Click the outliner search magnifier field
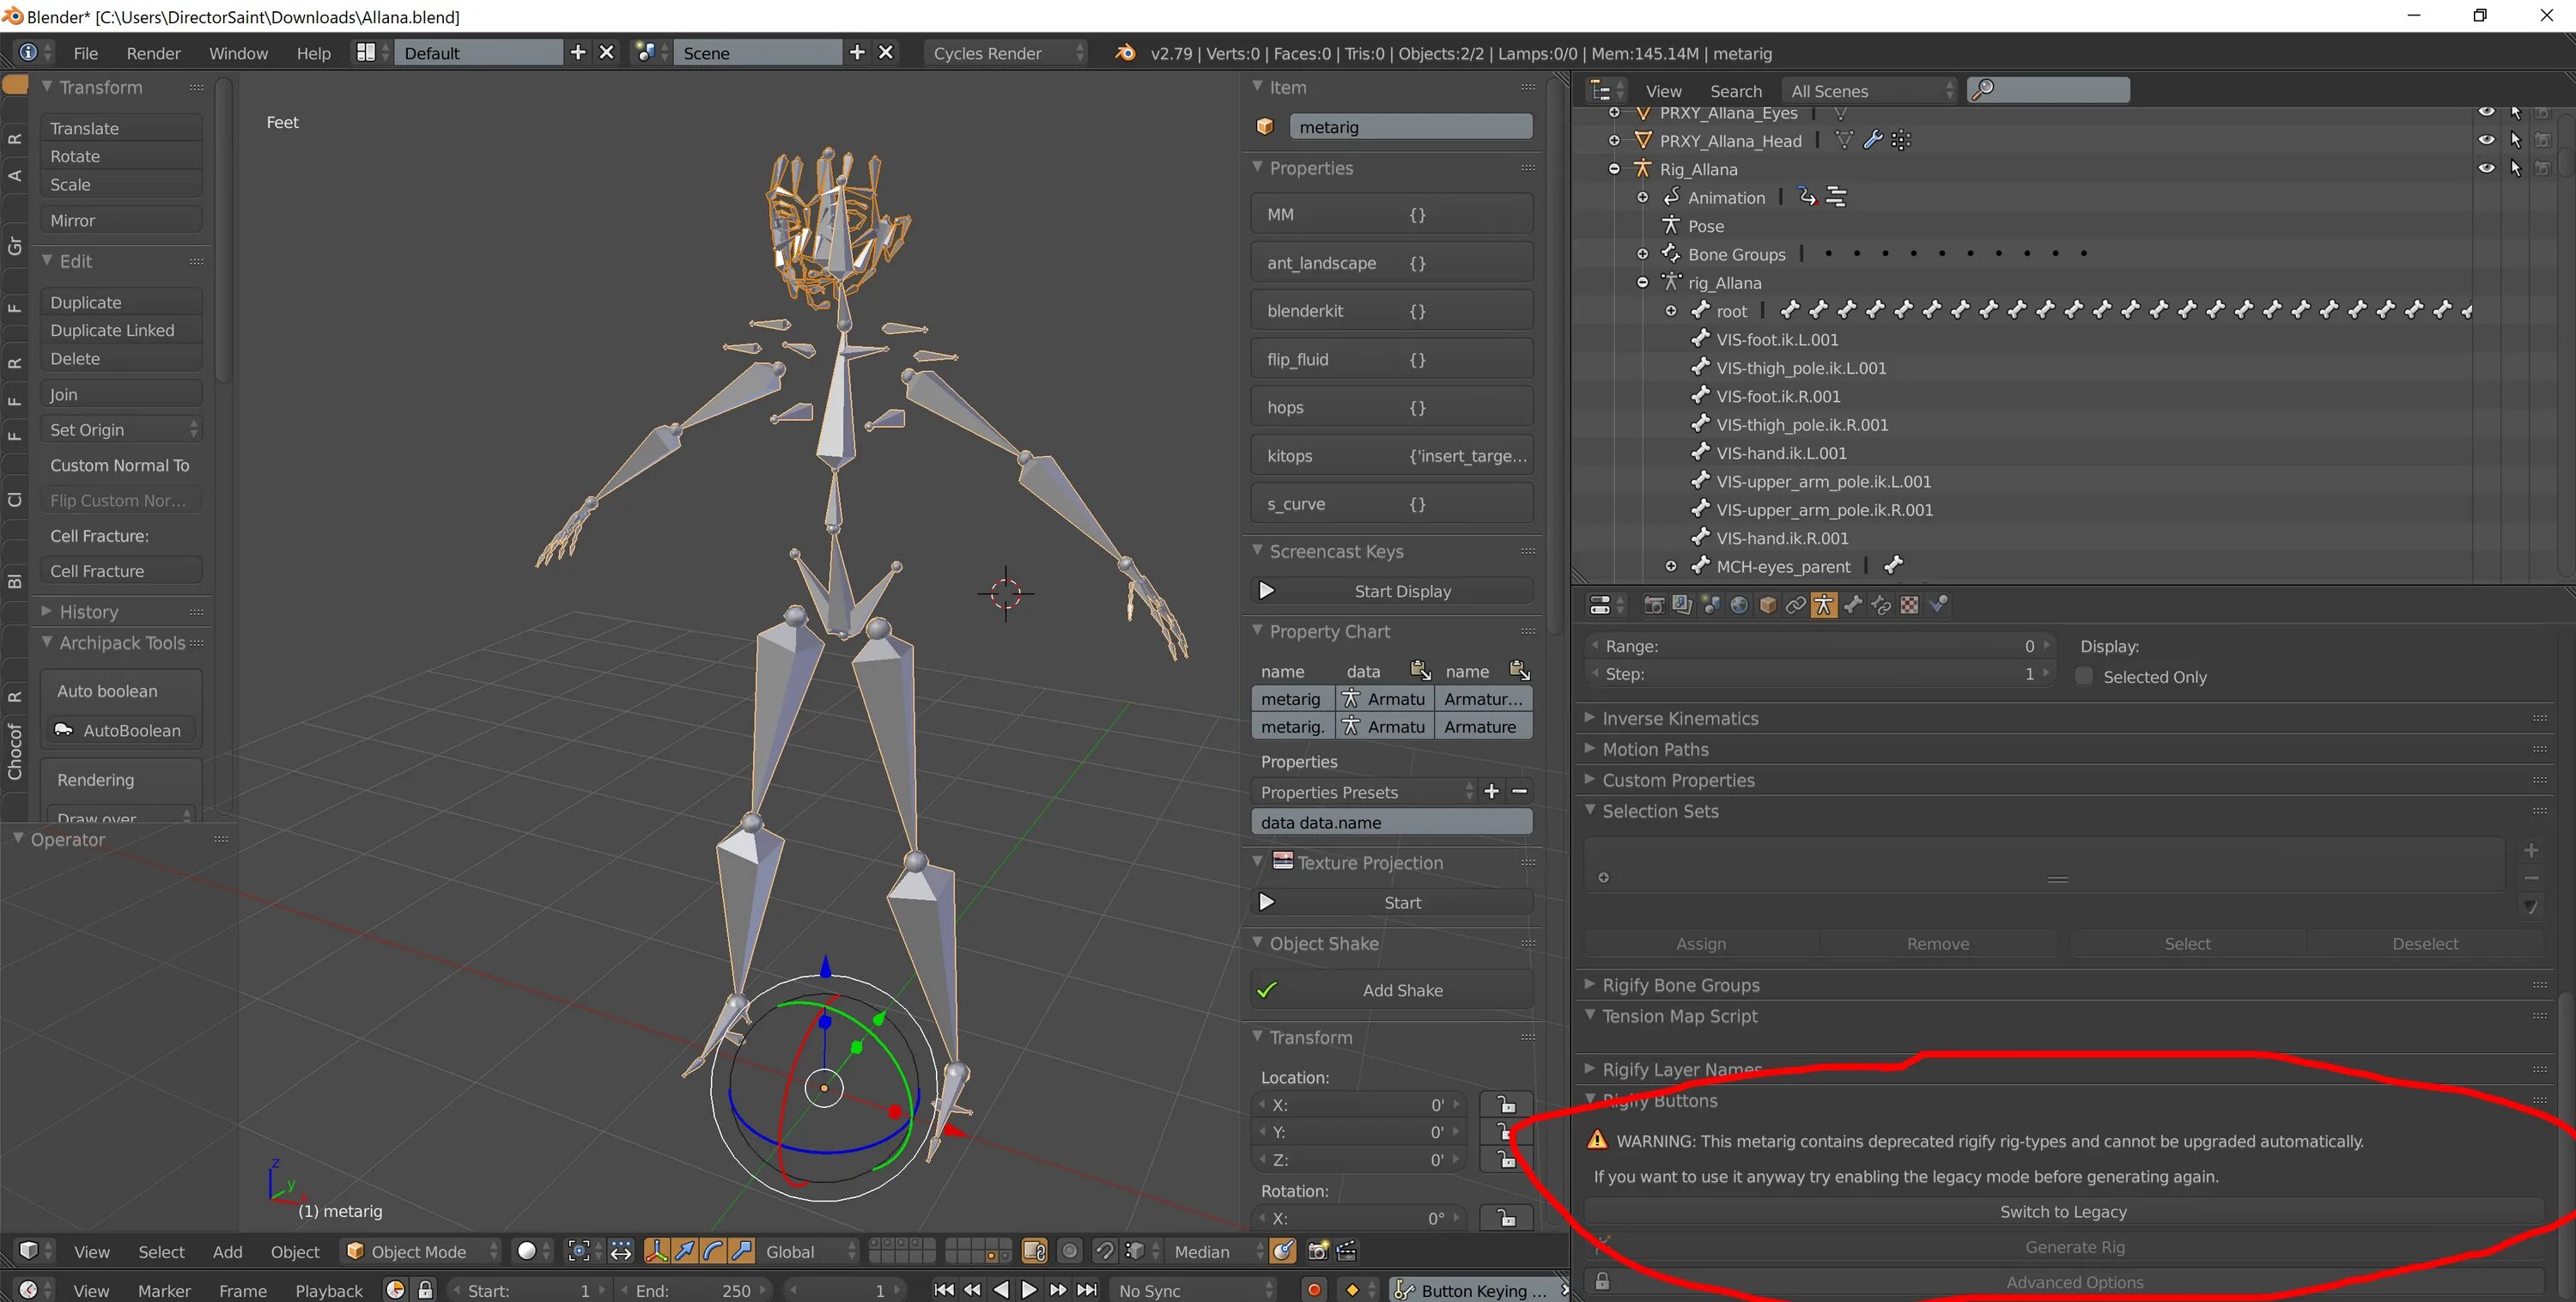Screen dimensions: 2576x1302 pos(2049,90)
